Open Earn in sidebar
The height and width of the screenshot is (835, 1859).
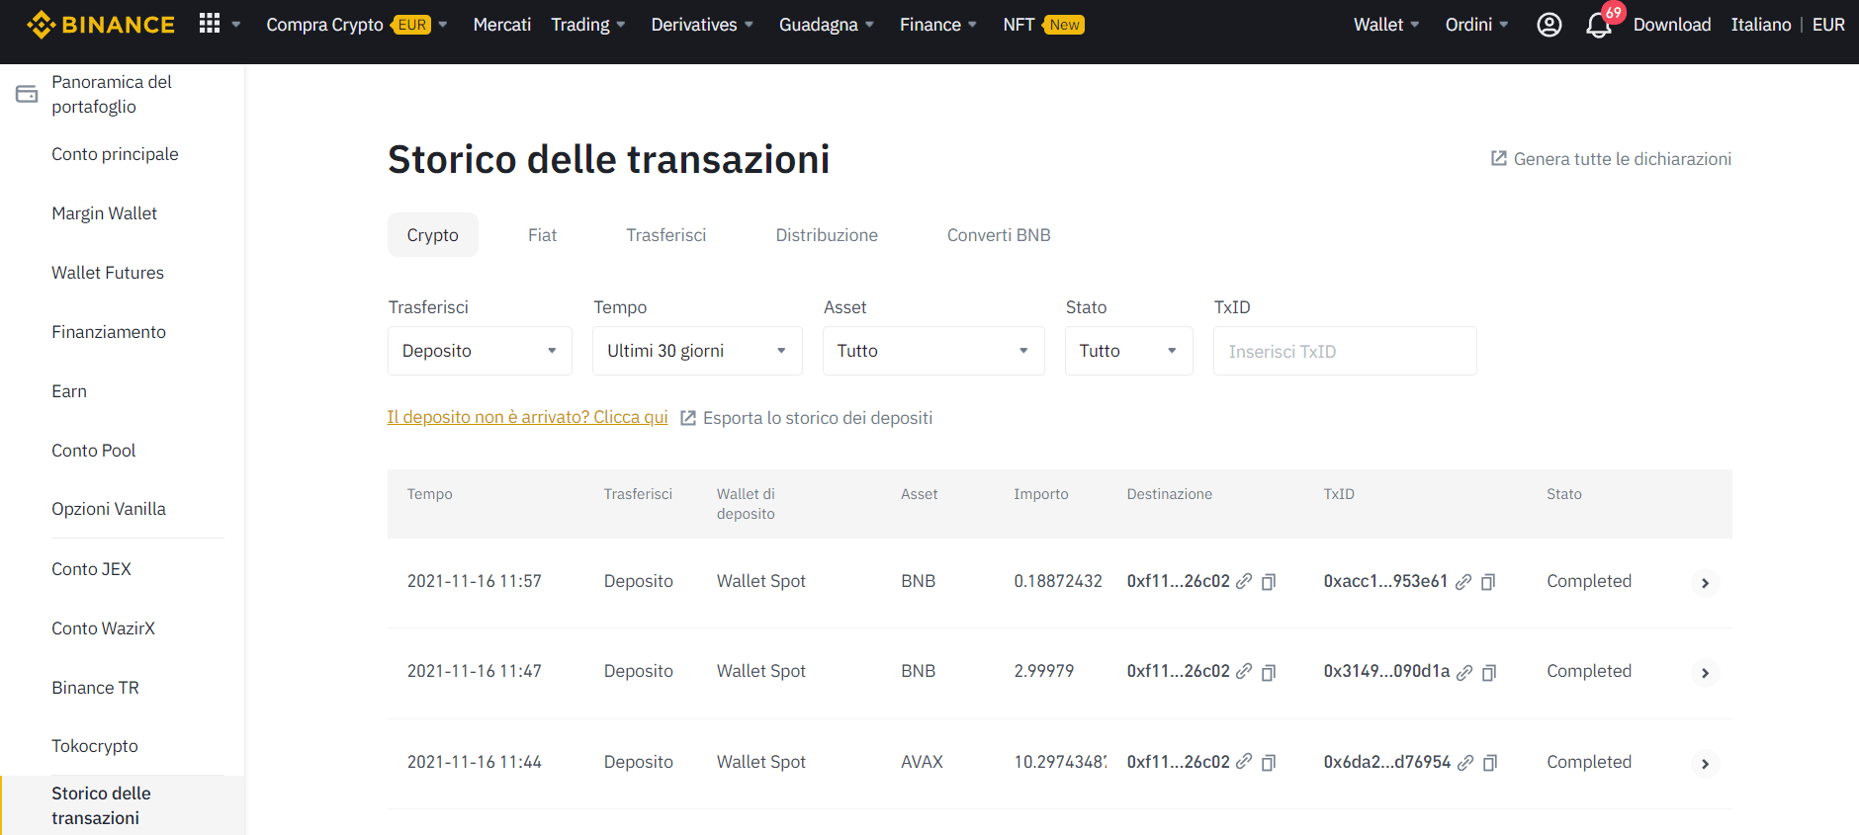(x=69, y=391)
